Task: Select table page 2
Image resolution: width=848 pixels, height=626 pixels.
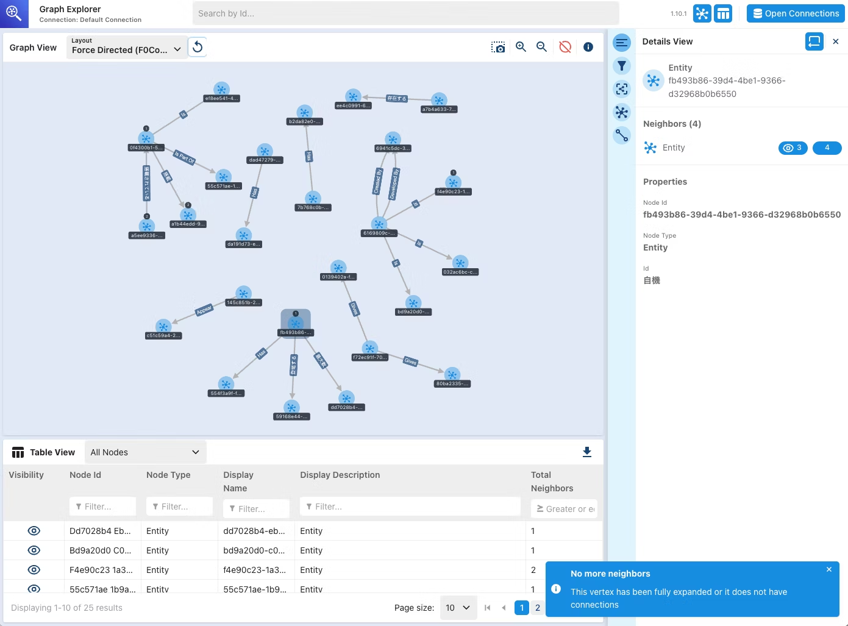Action: (x=538, y=608)
